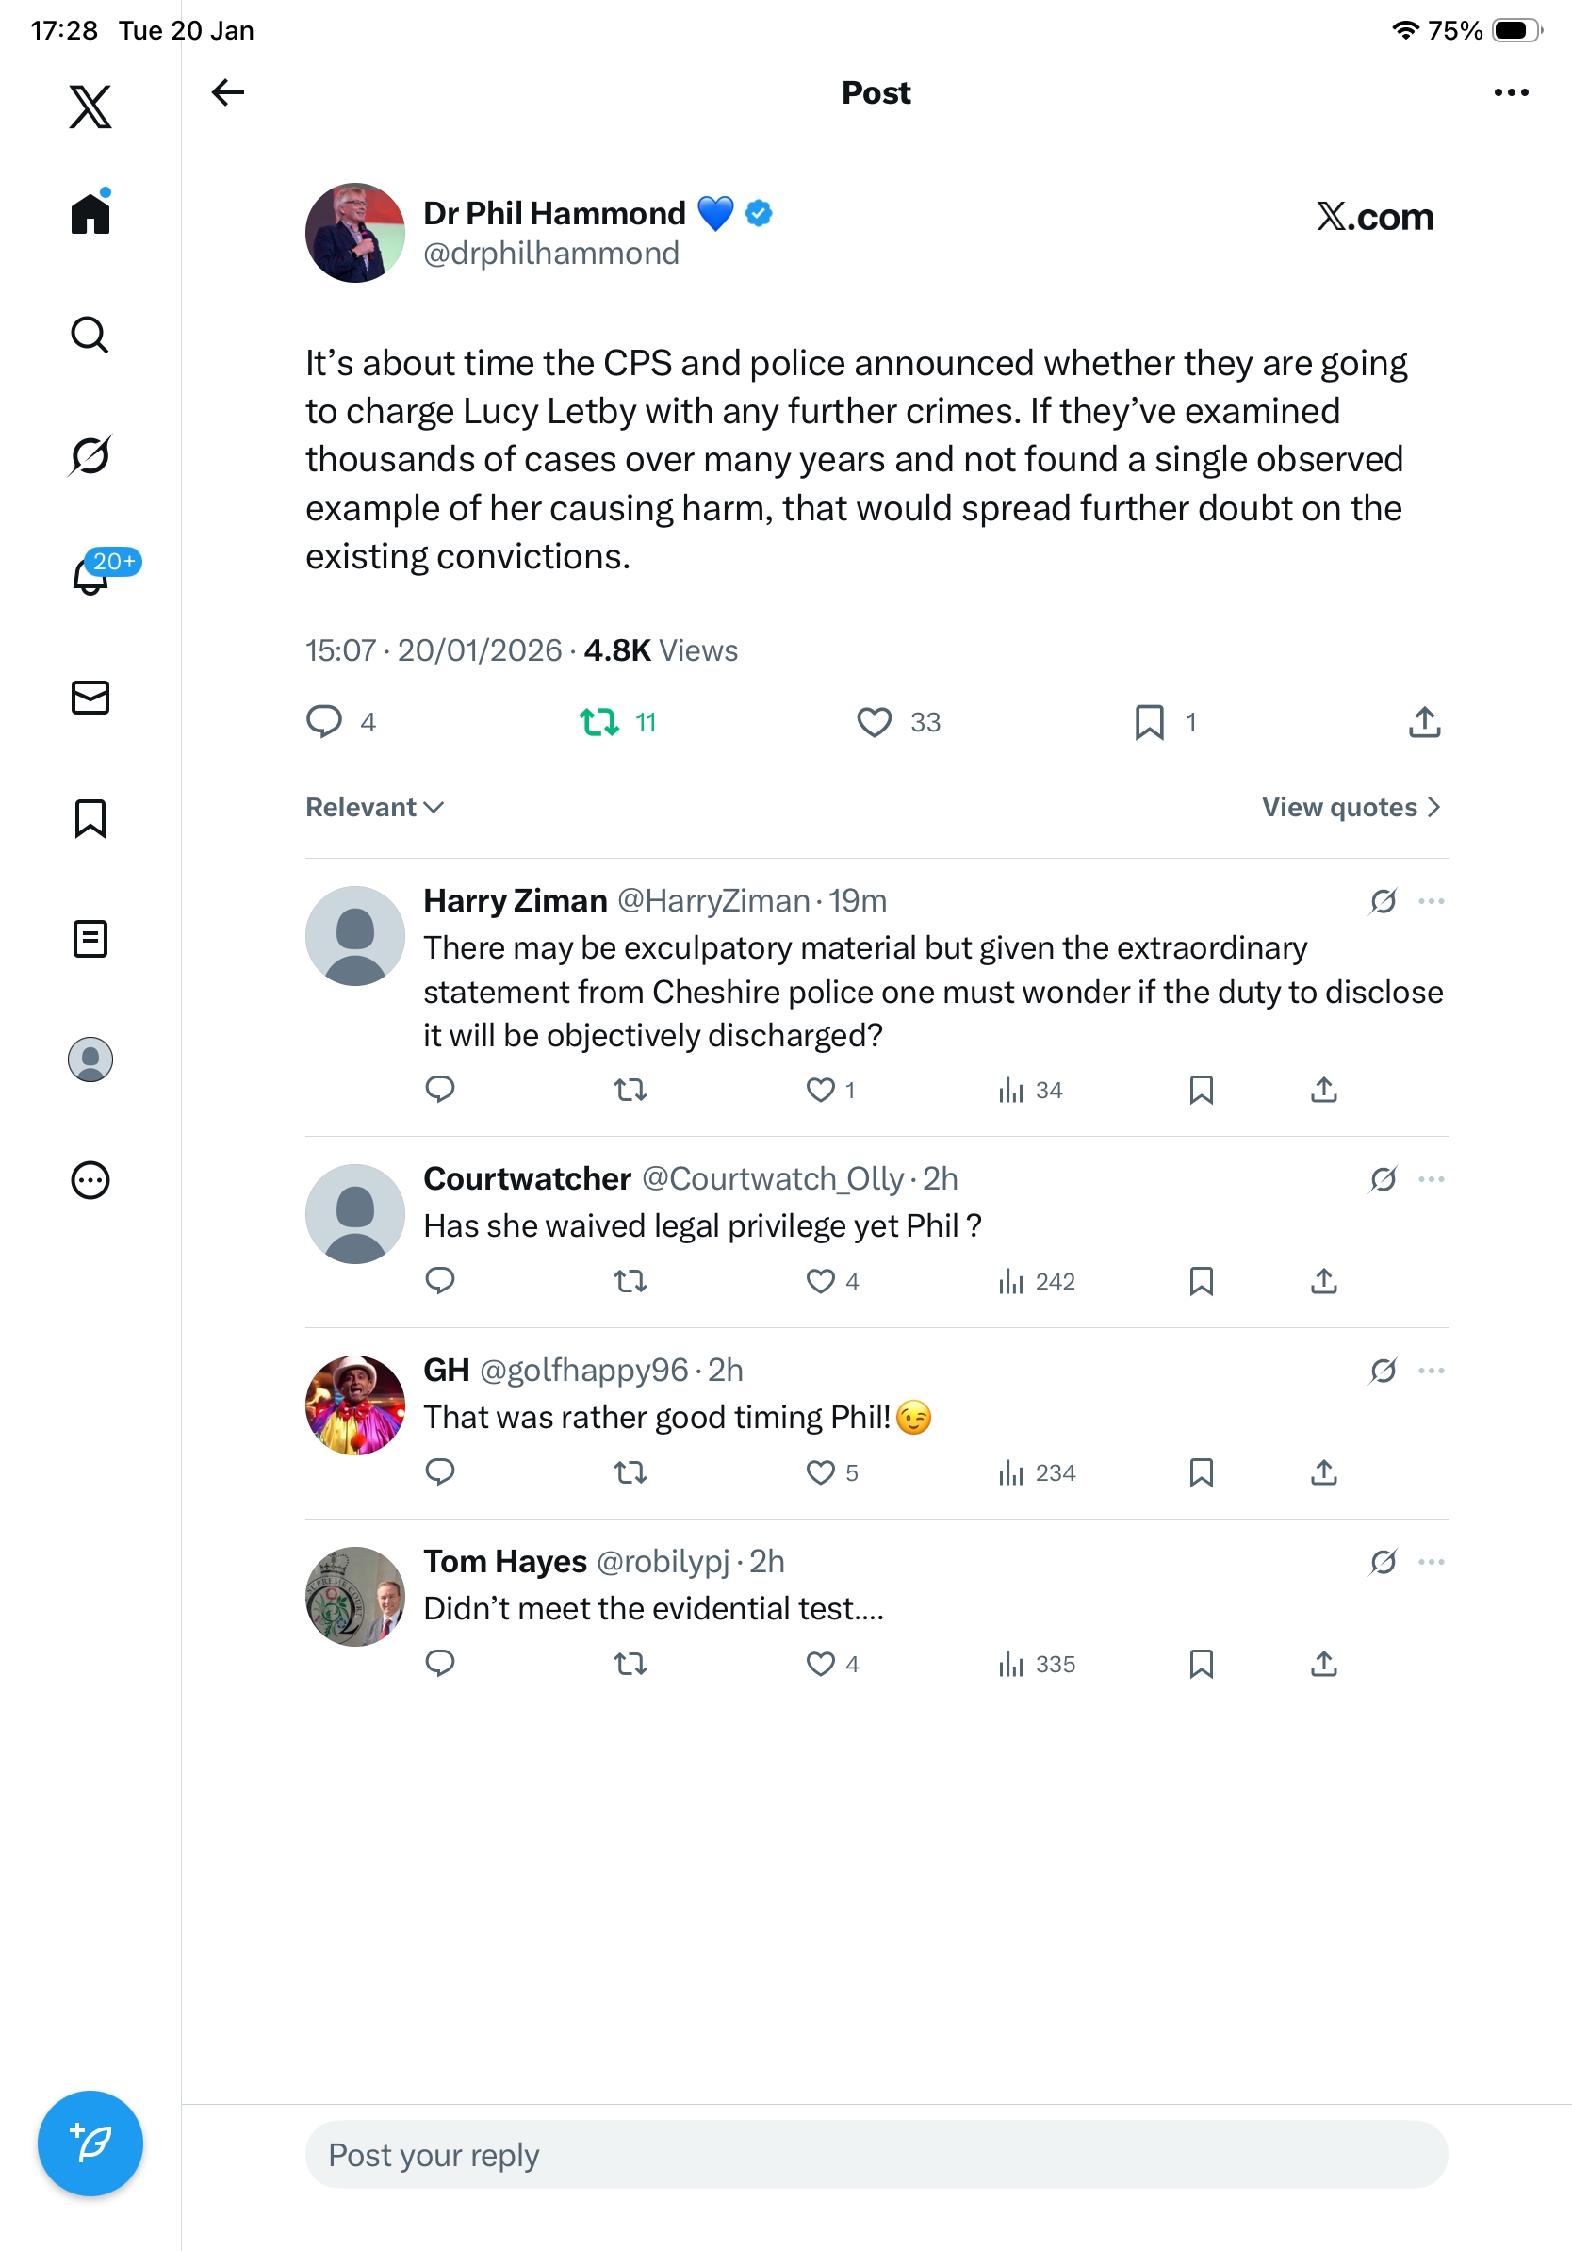Open the notifications bell

pos(90,577)
